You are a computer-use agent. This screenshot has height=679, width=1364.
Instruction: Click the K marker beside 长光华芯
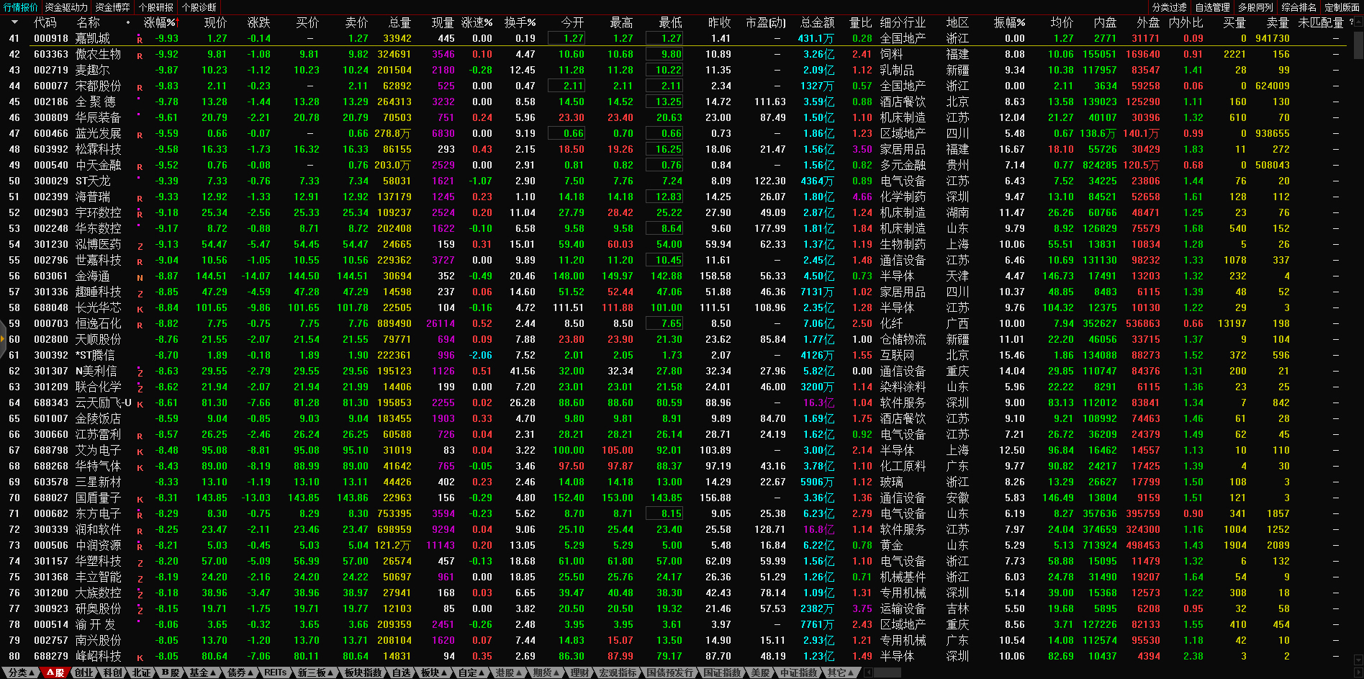click(140, 310)
